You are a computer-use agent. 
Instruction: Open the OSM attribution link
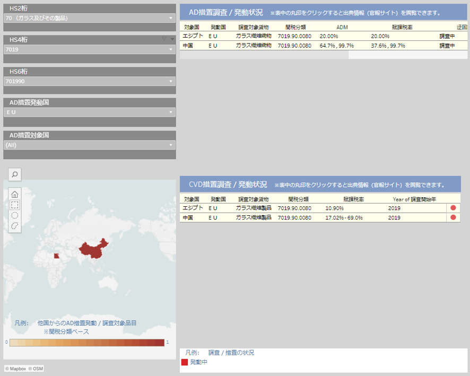coord(36,369)
